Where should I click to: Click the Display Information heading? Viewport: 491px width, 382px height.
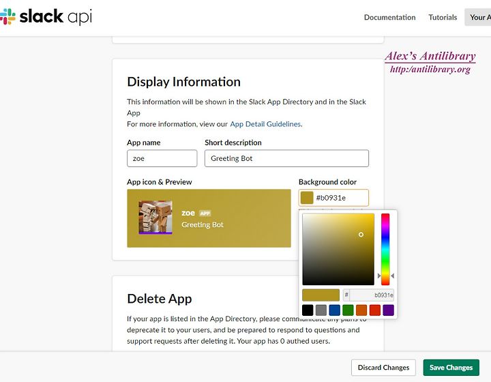(184, 82)
